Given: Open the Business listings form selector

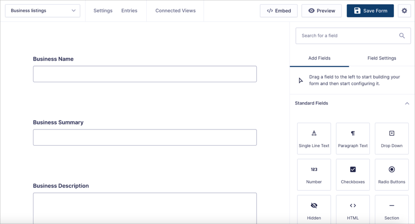Looking at the screenshot, I should point(42,11).
